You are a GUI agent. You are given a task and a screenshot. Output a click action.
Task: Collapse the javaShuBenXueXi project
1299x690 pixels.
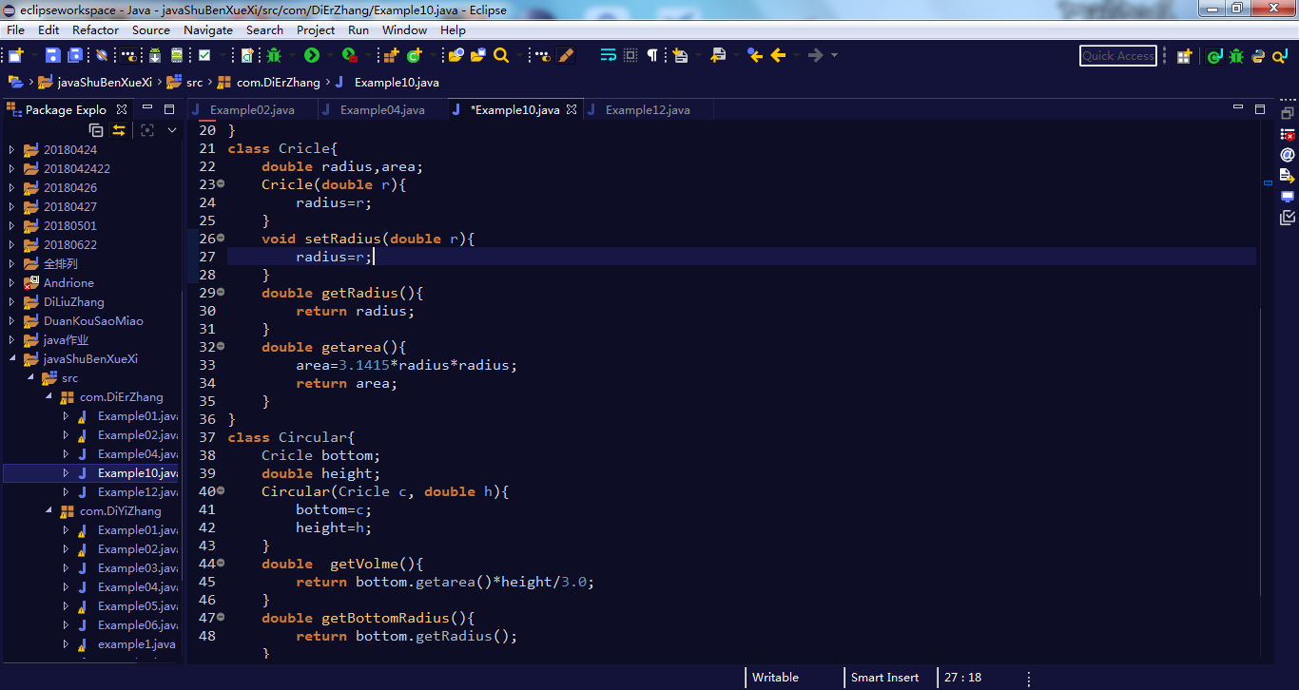(x=11, y=359)
